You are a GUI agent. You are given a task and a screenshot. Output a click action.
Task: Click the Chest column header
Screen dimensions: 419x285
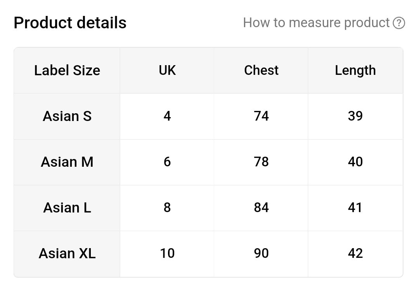261,71
